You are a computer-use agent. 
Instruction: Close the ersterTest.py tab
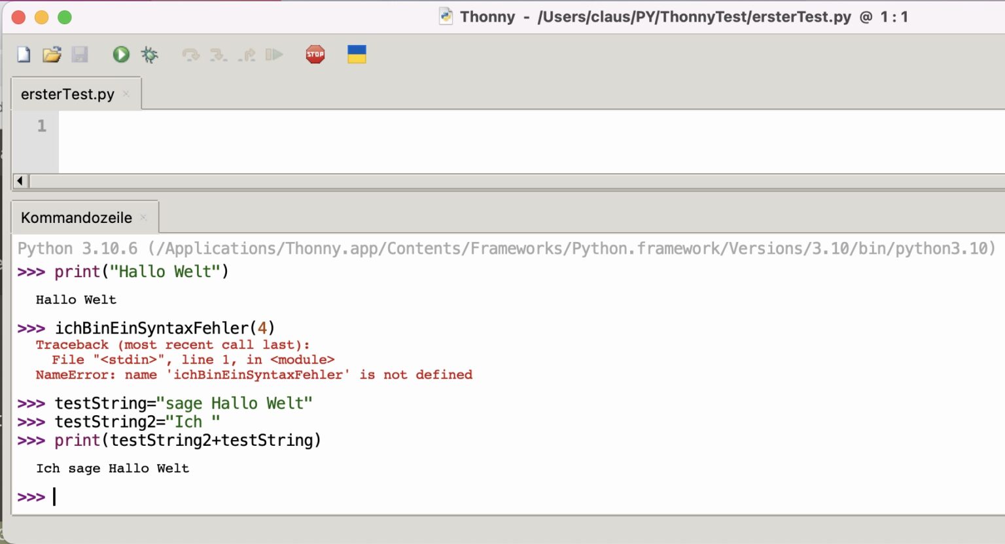(x=126, y=94)
